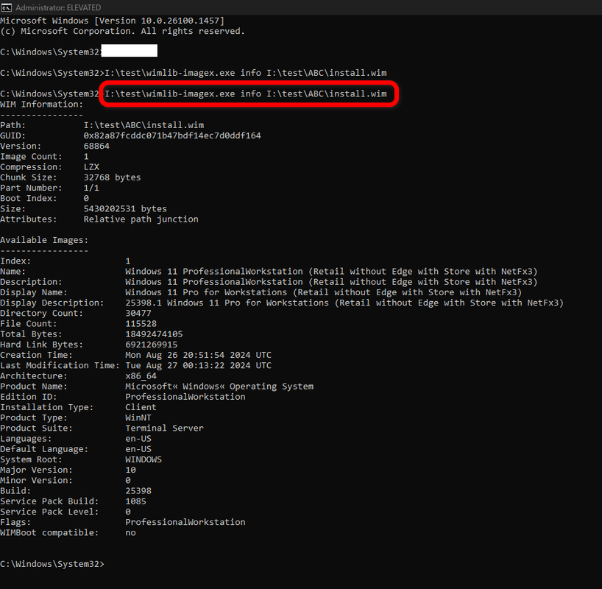
Task: Click the Creation Time value Mon Aug 26
Action: click(x=198, y=355)
